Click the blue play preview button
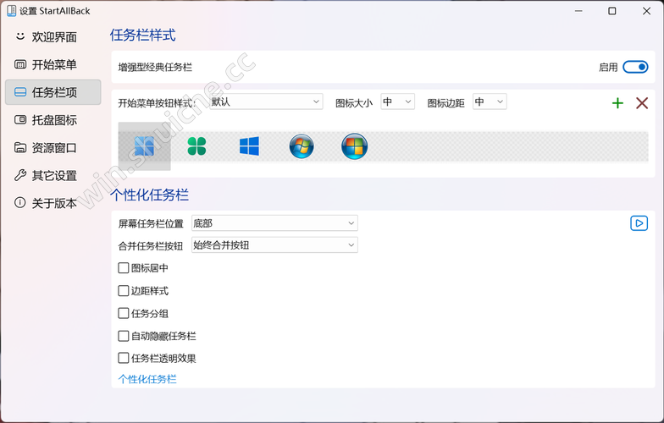This screenshot has height=423, width=664. click(x=639, y=223)
